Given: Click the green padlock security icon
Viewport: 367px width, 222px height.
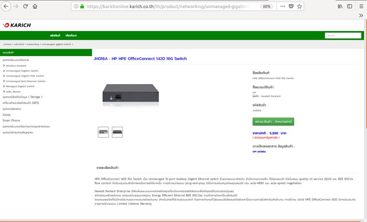Looking at the screenshot, I should [x=82, y=6].
